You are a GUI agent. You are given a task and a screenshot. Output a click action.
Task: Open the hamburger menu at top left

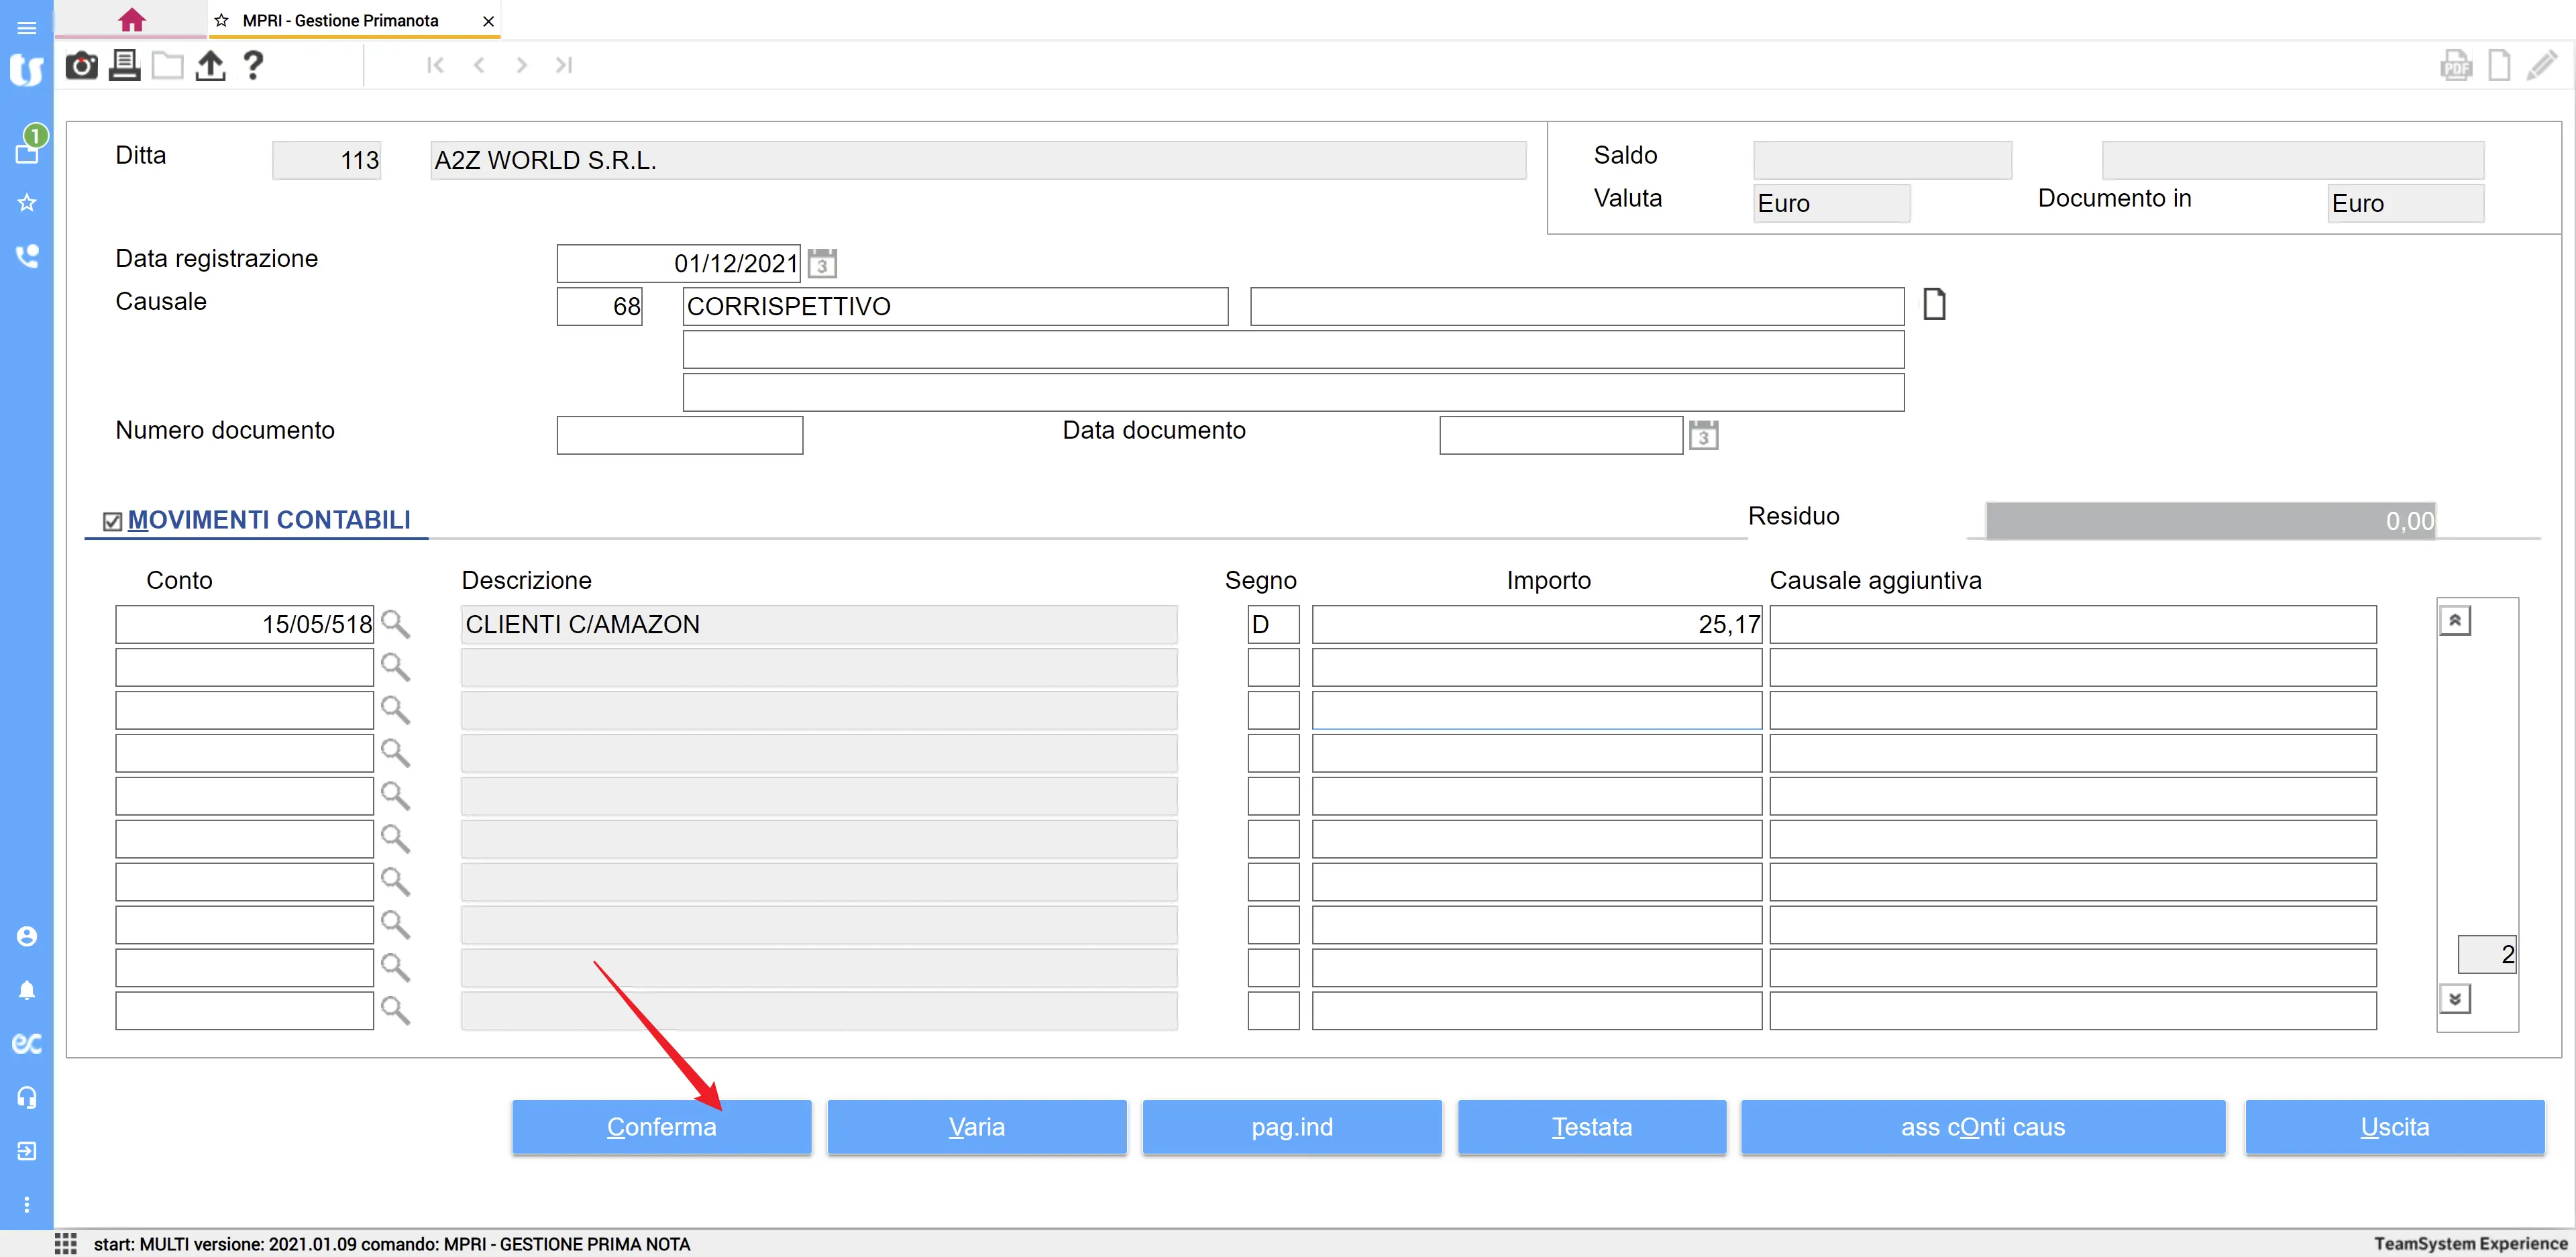[27, 28]
